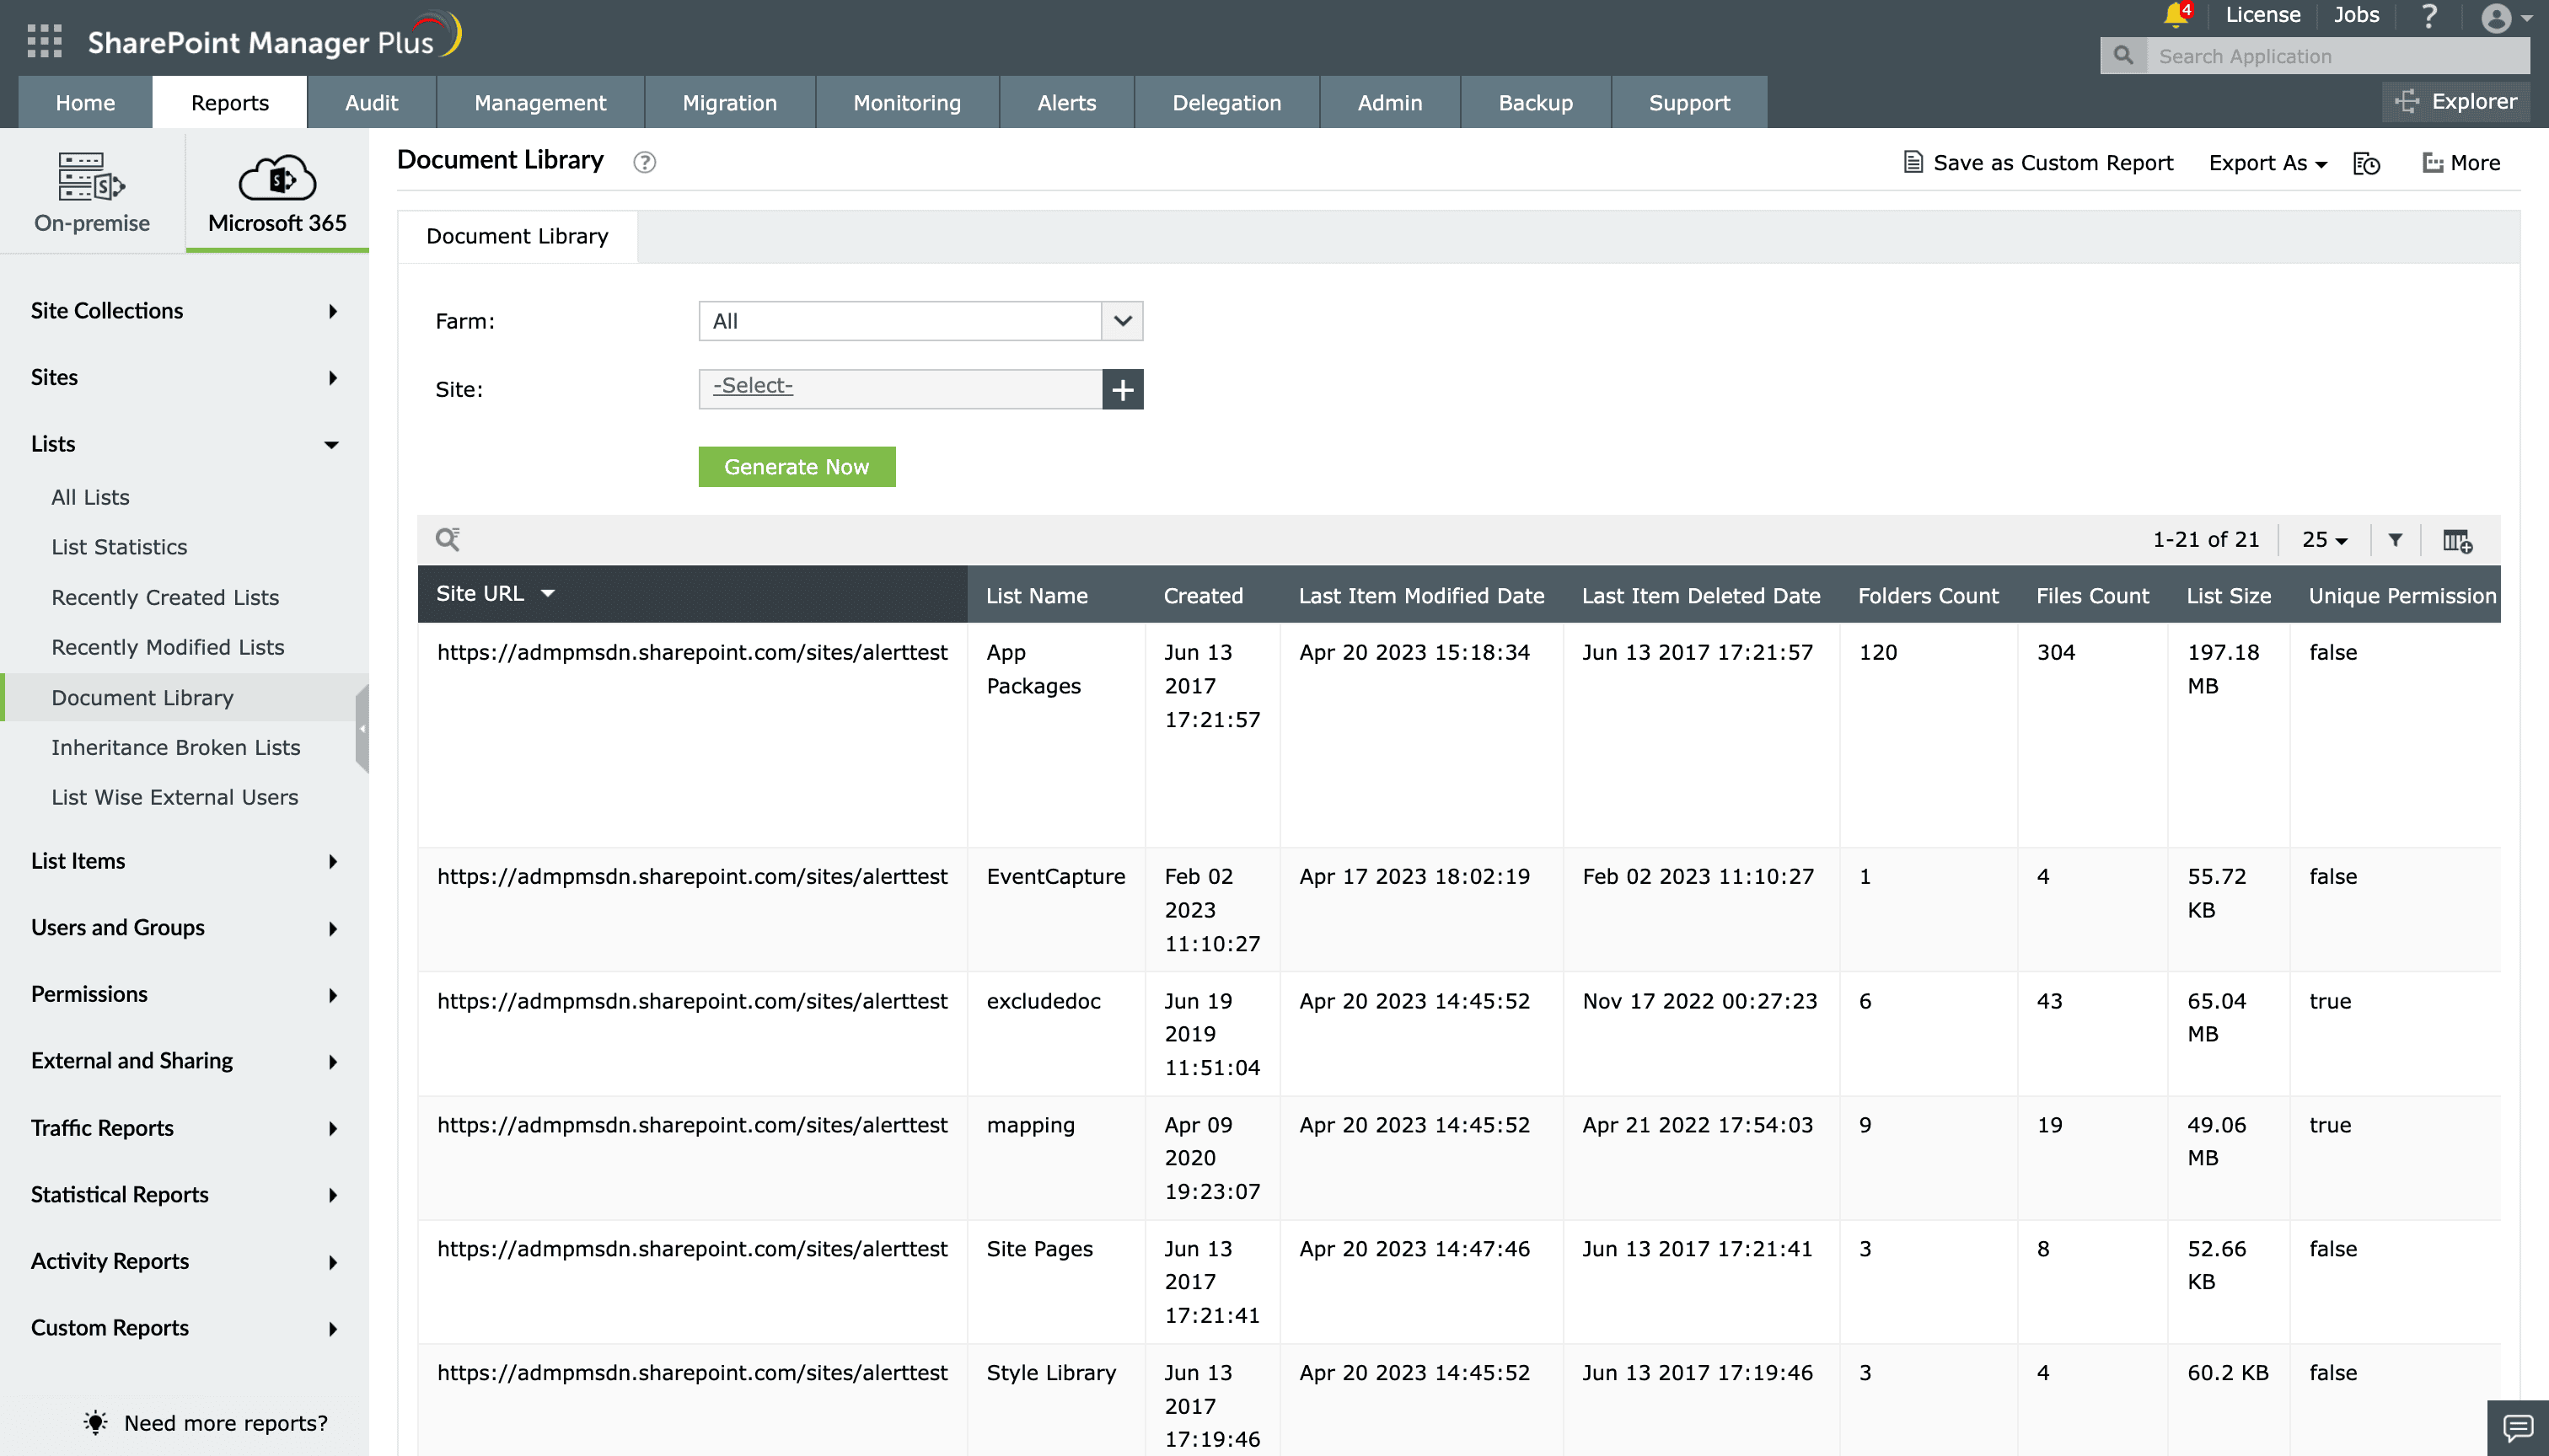Go to the Home tab
The height and width of the screenshot is (1456, 2549).
click(x=85, y=102)
